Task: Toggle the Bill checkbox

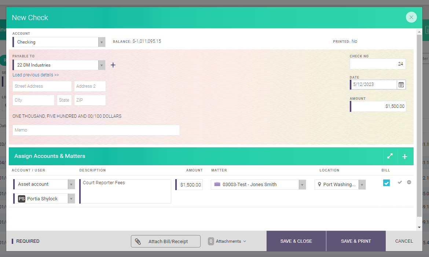Action: [386, 183]
